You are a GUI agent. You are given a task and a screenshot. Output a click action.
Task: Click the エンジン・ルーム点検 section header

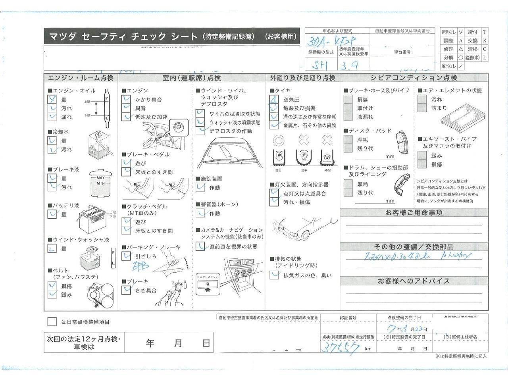click(81, 78)
